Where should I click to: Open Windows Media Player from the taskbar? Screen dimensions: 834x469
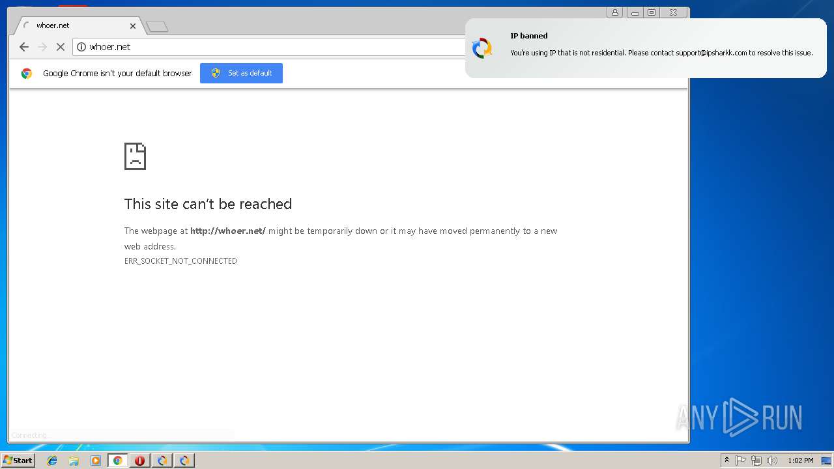(96, 461)
